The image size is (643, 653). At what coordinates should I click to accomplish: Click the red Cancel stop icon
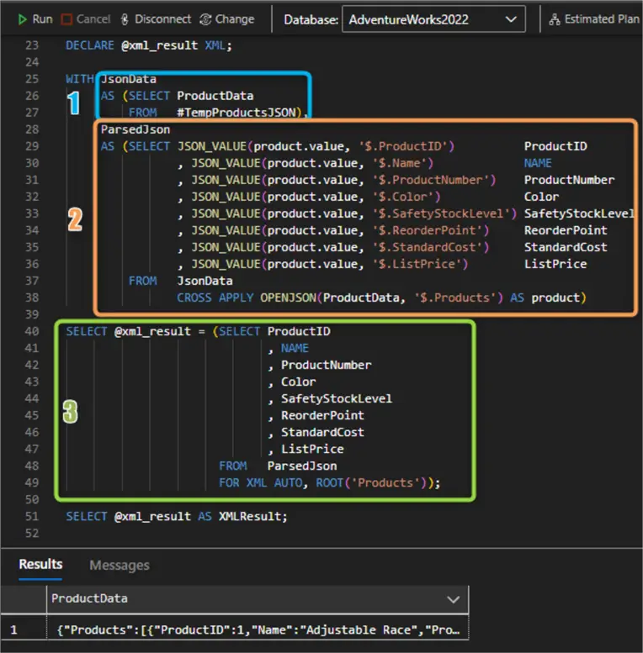click(x=66, y=19)
